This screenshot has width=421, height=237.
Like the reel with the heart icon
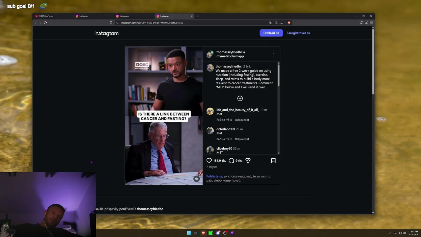pos(209,161)
